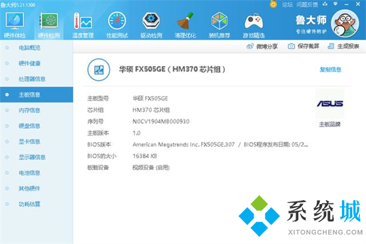Open 问题反馈 feedback link
366x244 pixels.
307,5
